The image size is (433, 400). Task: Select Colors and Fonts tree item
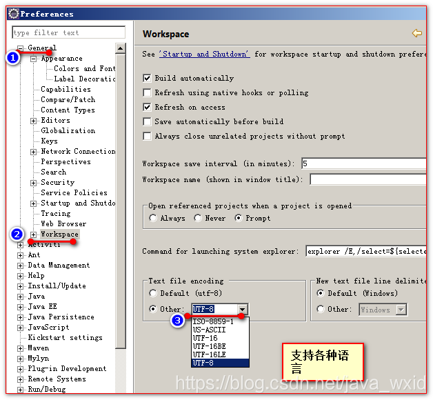tap(85, 68)
